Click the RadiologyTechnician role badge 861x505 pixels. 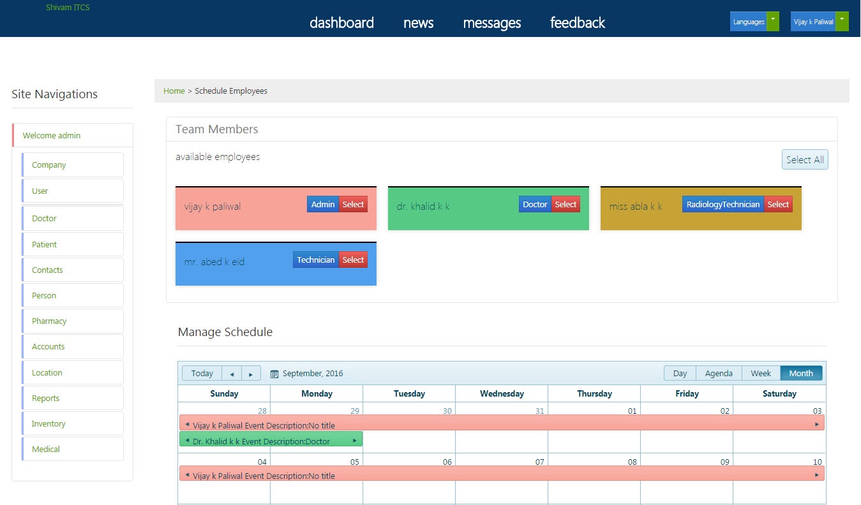click(723, 205)
